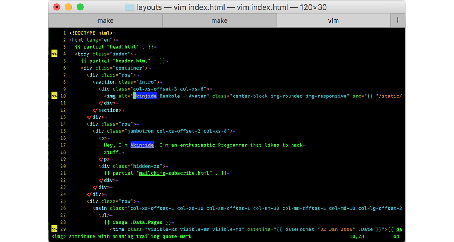Click the <main tag name on line 26
454x242 pixels.
[x=100, y=208]
